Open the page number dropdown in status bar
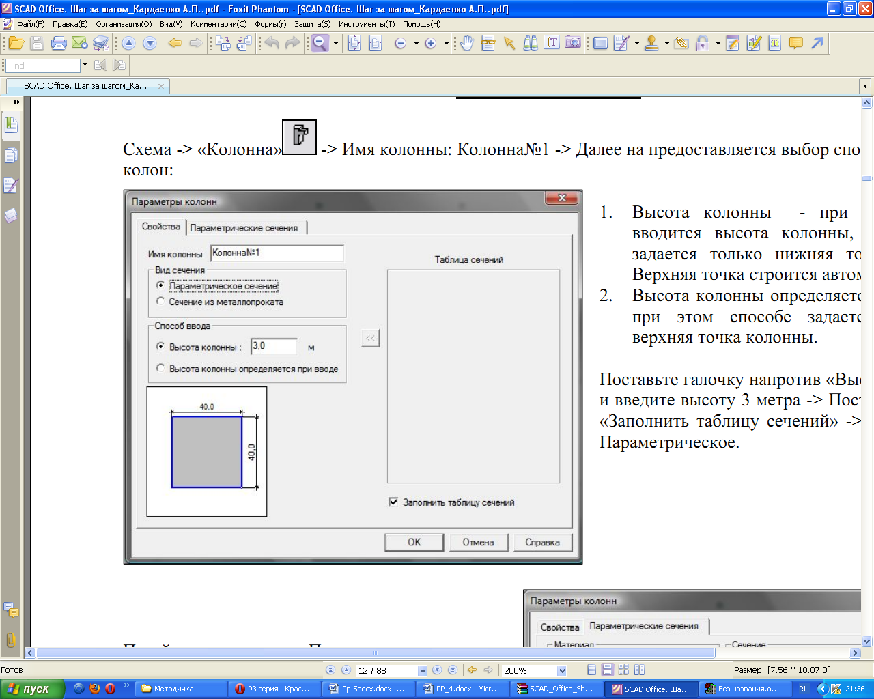874x699 pixels. pos(422,670)
